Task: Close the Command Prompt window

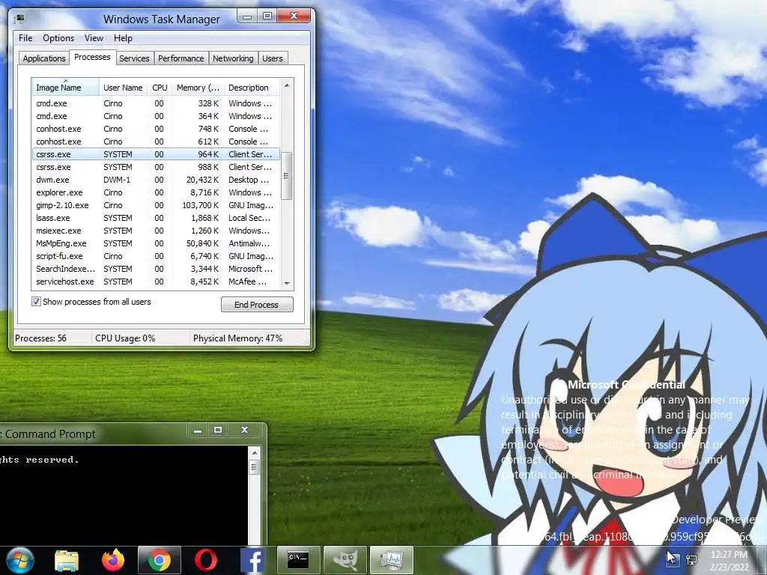Action: [x=245, y=431]
